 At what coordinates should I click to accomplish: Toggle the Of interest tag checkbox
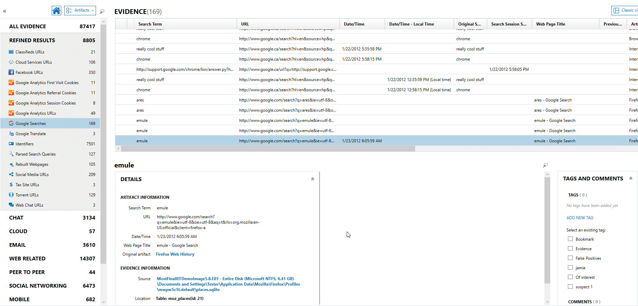[570, 277]
